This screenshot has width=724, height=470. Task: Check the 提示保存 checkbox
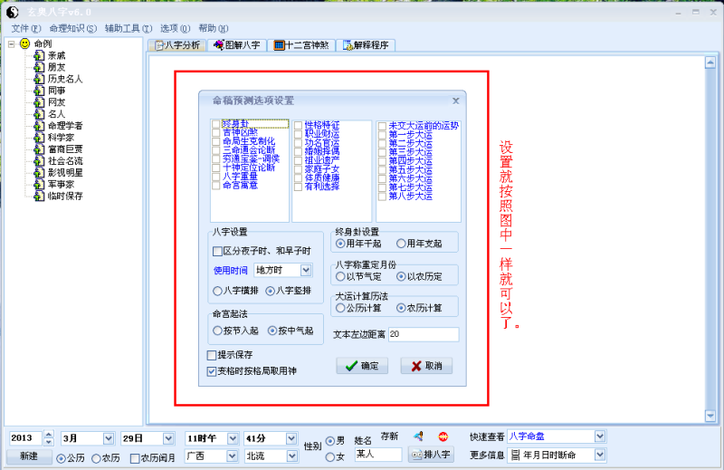point(212,355)
